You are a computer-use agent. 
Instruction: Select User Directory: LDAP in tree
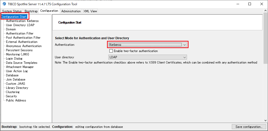pyautogui.click(x=20, y=25)
